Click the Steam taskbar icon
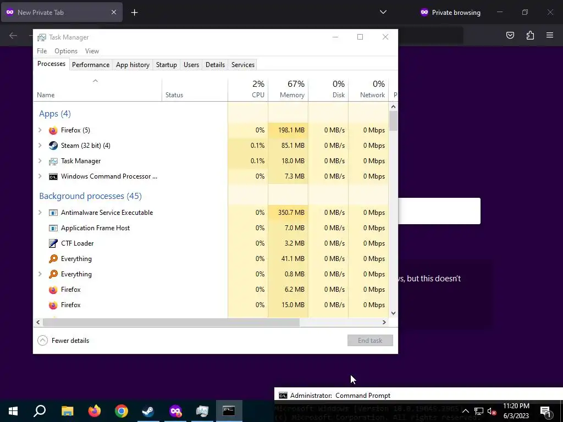The width and height of the screenshot is (563, 422). coord(148,411)
